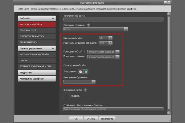Open browse button for Фоновое изображение
Screen dimensions: 185x123
point(93,81)
